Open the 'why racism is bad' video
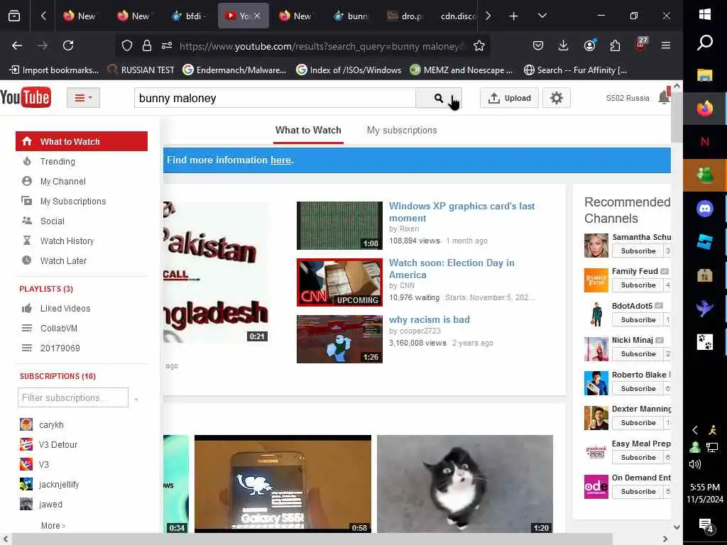 click(430, 319)
